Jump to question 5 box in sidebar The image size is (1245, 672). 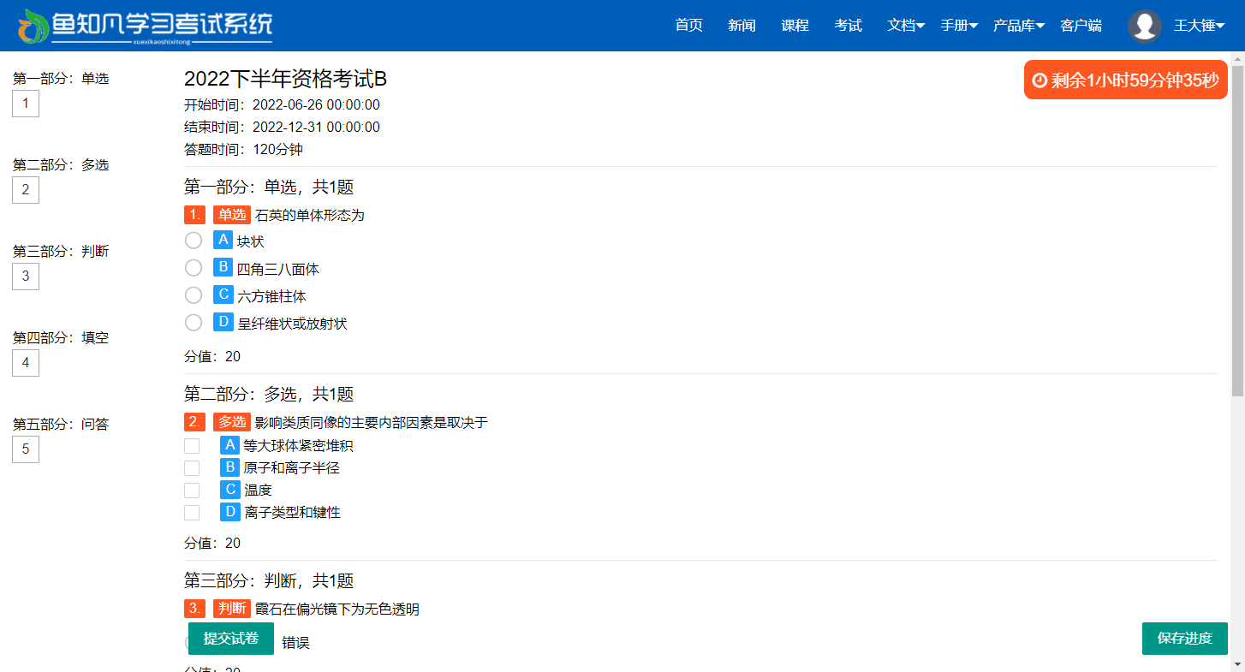26,449
